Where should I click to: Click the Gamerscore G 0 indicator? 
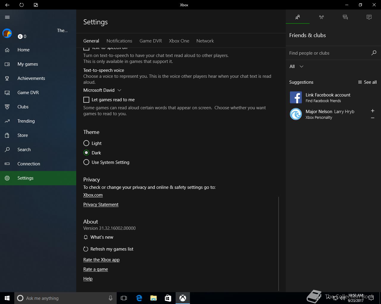coord(22,37)
